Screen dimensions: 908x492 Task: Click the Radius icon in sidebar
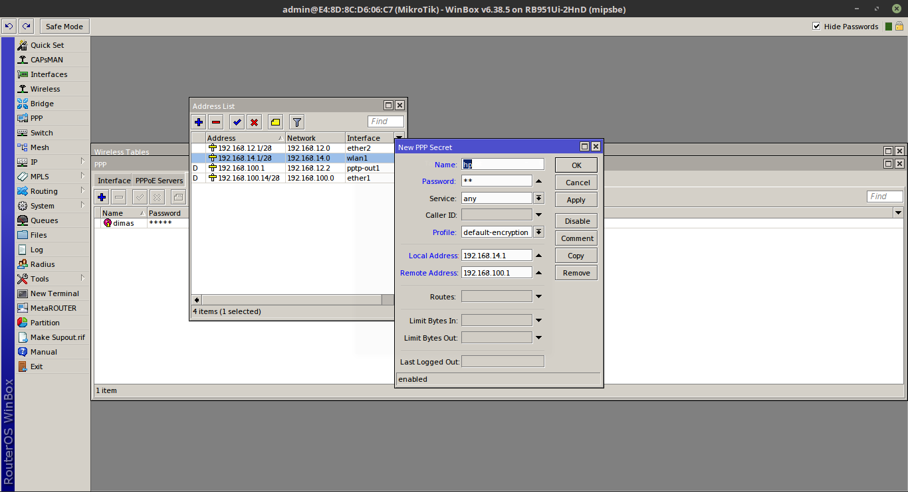23,264
